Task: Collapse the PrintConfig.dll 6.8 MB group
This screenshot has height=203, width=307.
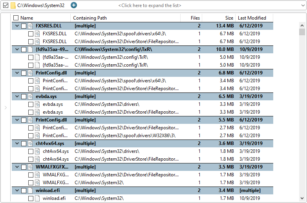Action: [16, 73]
